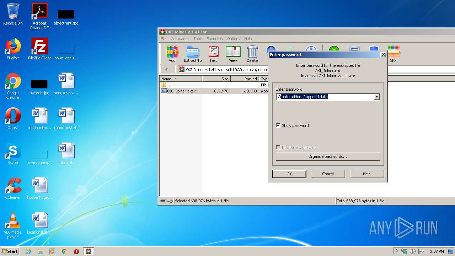Viewport: 455px width, 256px height.
Task: Click the media player taskbar icon
Action: coord(52,251)
